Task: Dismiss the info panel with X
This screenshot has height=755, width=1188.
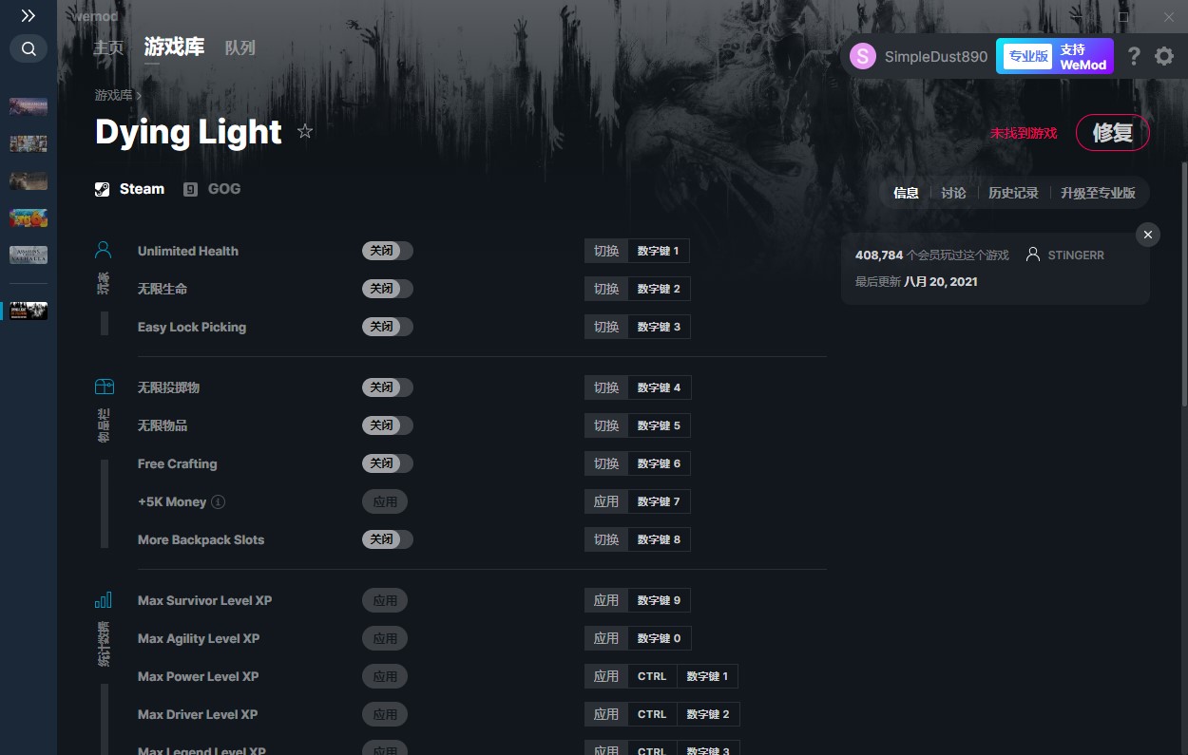Action: point(1148,235)
